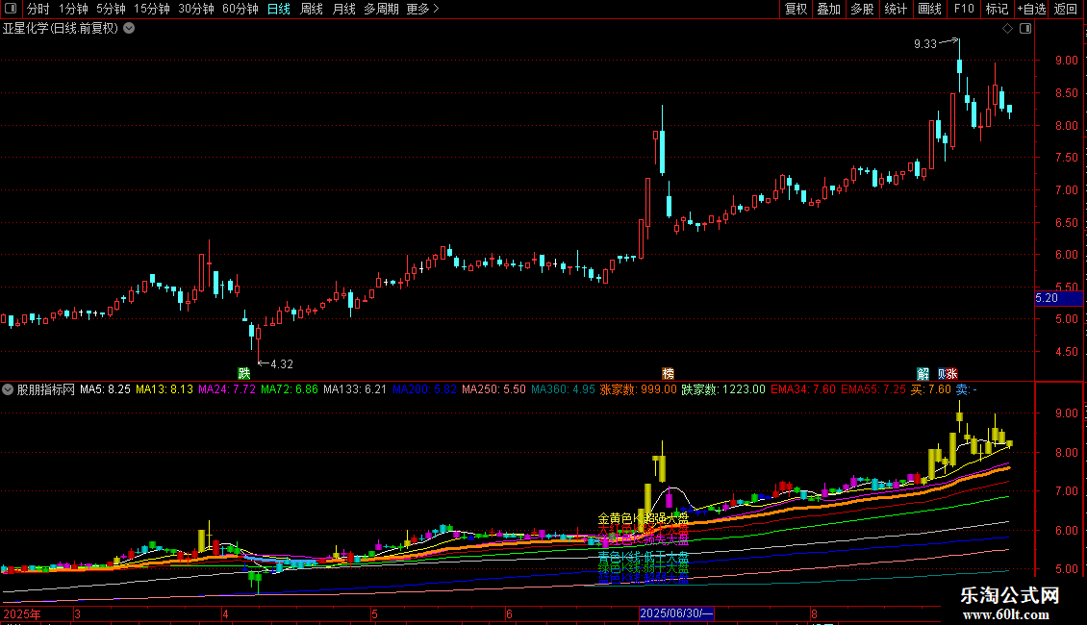Switch to 月线 monthly chart
The height and width of the screenshot is (625, 1087).
pos(343,9)
